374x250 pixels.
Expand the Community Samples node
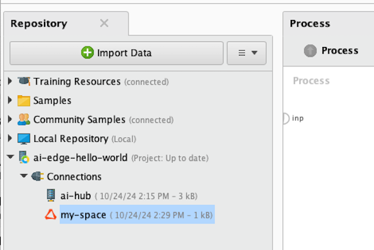(10, 119)
